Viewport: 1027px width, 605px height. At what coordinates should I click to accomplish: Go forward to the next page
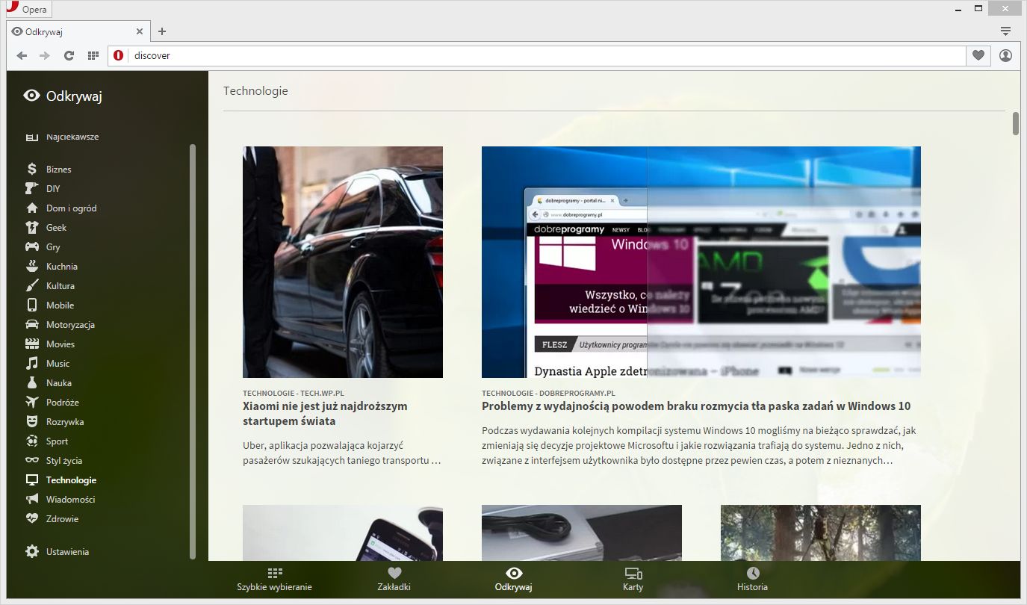45,55
